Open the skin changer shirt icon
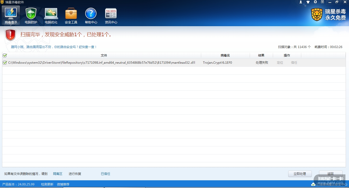The image size is (349, 188). [308, 2]
